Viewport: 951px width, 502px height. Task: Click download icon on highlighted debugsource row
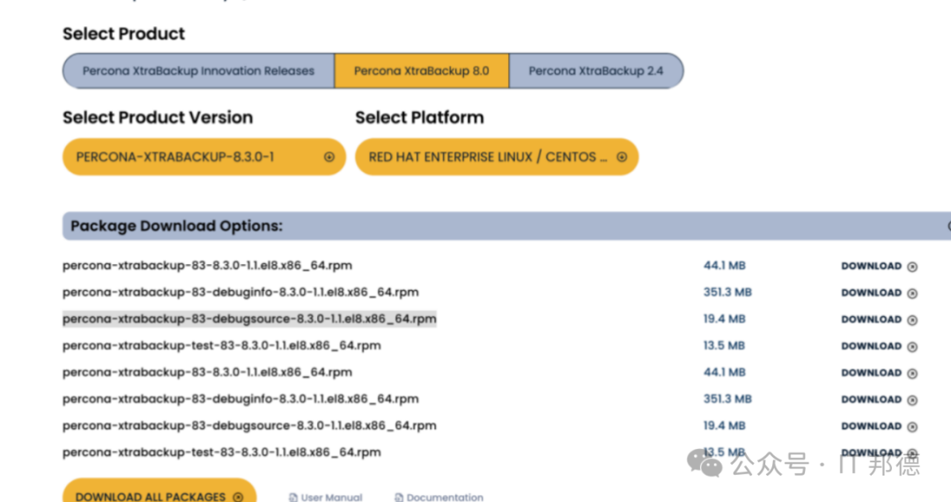tap(912, 320)
